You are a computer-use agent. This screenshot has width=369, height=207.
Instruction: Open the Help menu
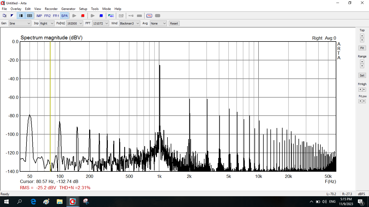[x=118, y=9]
